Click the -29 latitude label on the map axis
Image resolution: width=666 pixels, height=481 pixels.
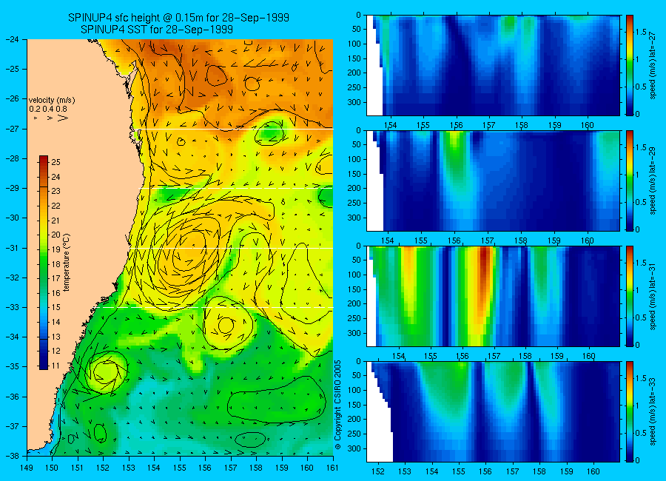click(13, 188)
